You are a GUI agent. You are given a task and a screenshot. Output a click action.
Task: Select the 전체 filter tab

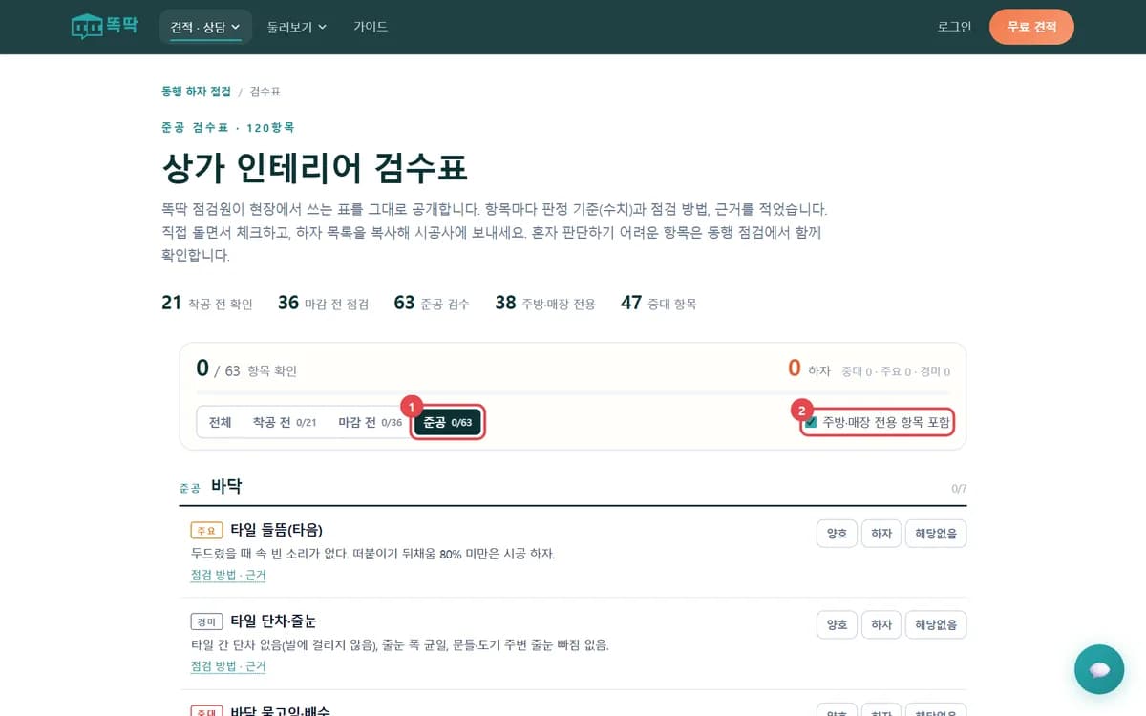[x=221, y=422]
